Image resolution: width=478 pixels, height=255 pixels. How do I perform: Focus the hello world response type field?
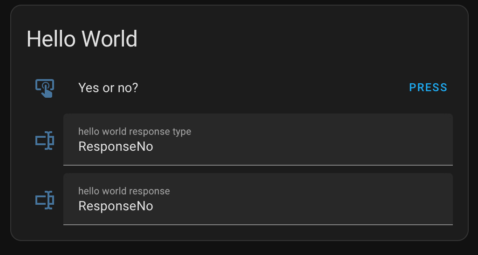[x=258, y=140]
